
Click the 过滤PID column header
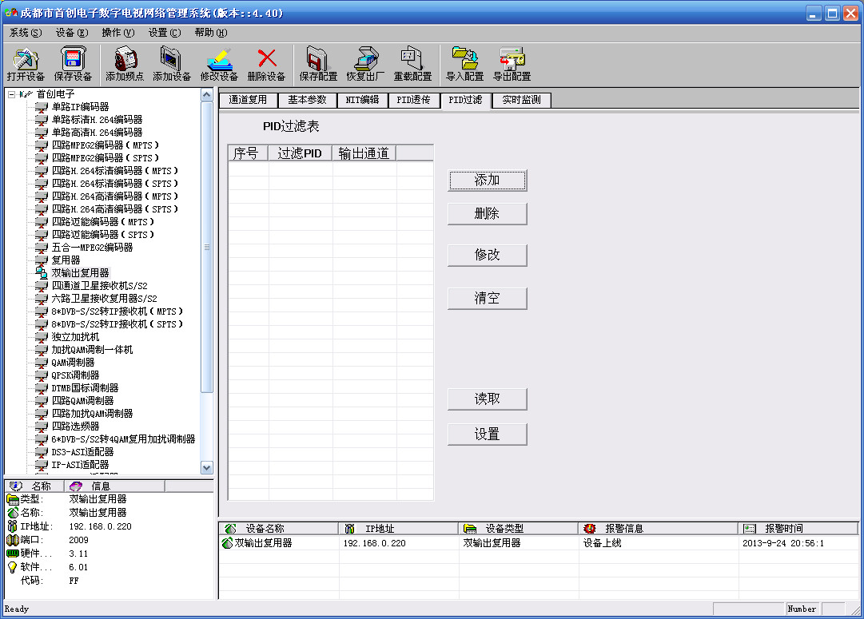(301, 153)
